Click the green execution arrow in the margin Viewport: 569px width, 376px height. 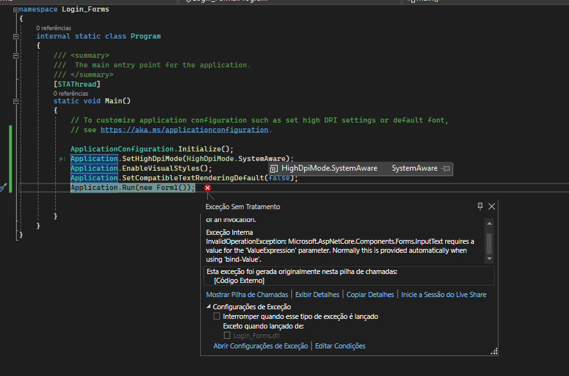[62, 158]
